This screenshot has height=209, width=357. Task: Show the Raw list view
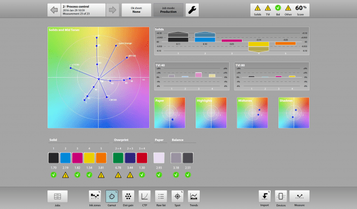tap(161, 196)
